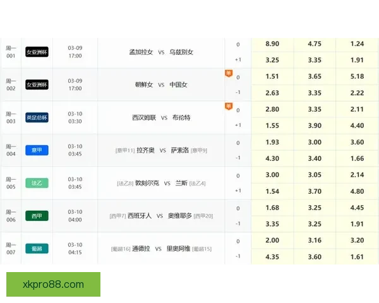Image resolution: width=379 pixels, height=303 pixels.
Task: Choose handicap odds 4.40 in match 003
Action: pyautogui.click(x=357, y=126)
